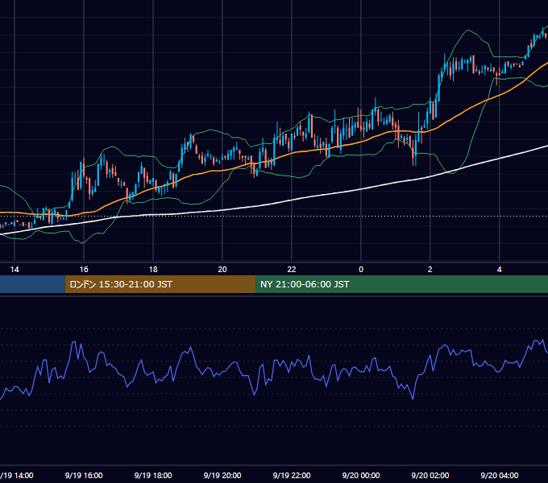
Task: Click the 9/20 04:00 date label
Action: [x=500, y=475]
